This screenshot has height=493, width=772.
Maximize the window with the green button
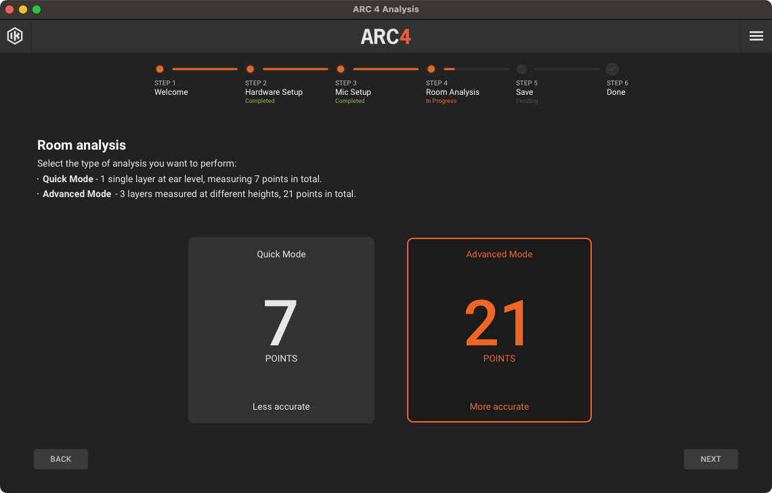(x=37, y=9)
